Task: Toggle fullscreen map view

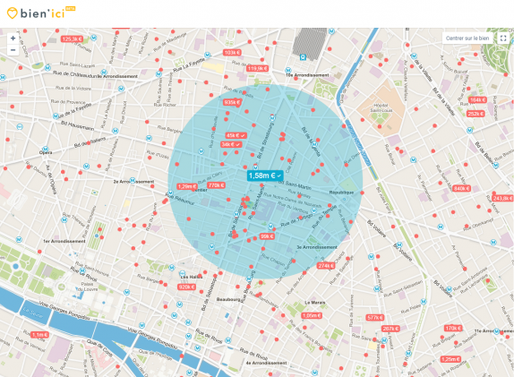Action: pyautogui.click(x=503, y=39)
